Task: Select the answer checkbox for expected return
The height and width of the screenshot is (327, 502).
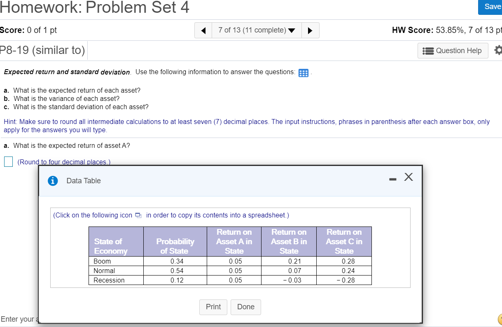Action: tap(8, 161)
